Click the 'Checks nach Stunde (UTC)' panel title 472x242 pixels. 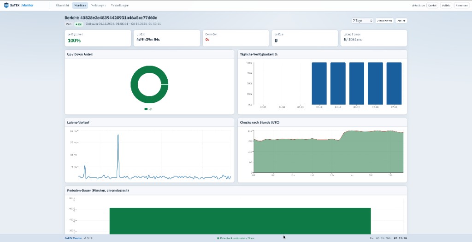[260, 123]
